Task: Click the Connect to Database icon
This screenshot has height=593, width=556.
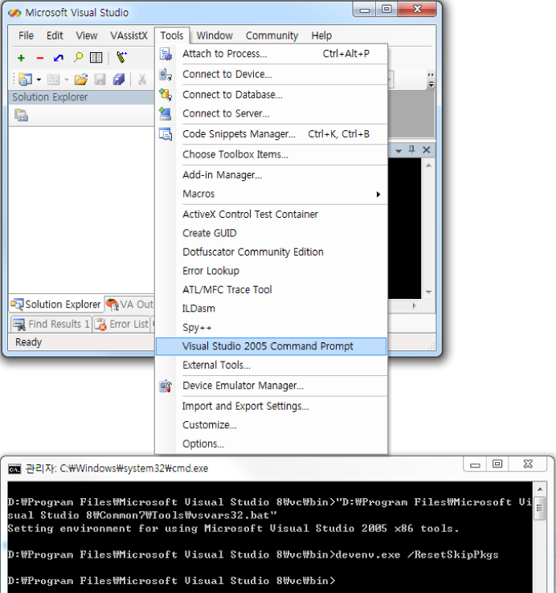Action: click(166, 95)
